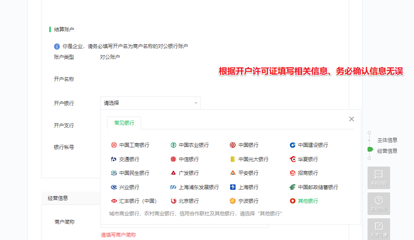This screenshot has height=240, width=414.
Task: Choose the 中国建设银行 logo icon
Action: click(293, 145)
